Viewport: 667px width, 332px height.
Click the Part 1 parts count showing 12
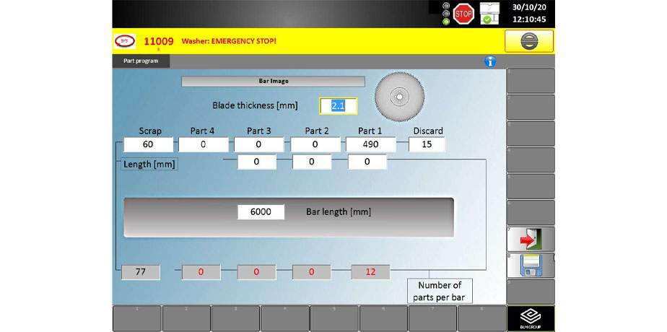point(370,272)
